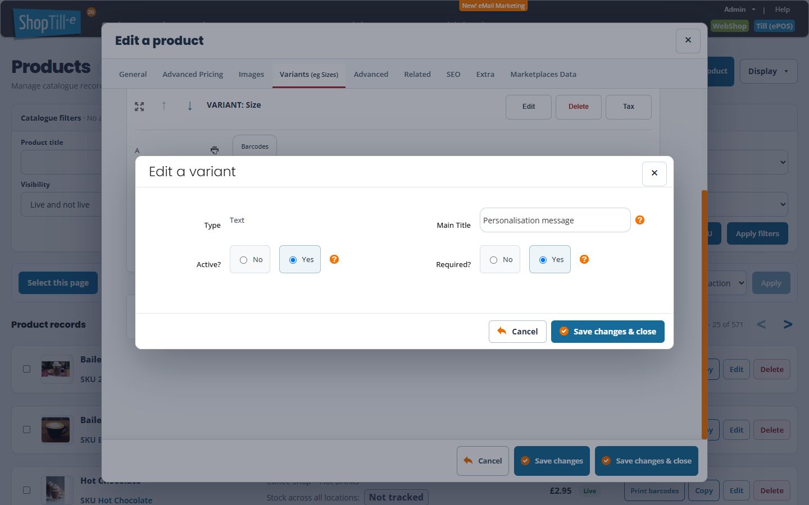
Task: Open the New eMail Marketing banner
Action: [x=493, y=6]
